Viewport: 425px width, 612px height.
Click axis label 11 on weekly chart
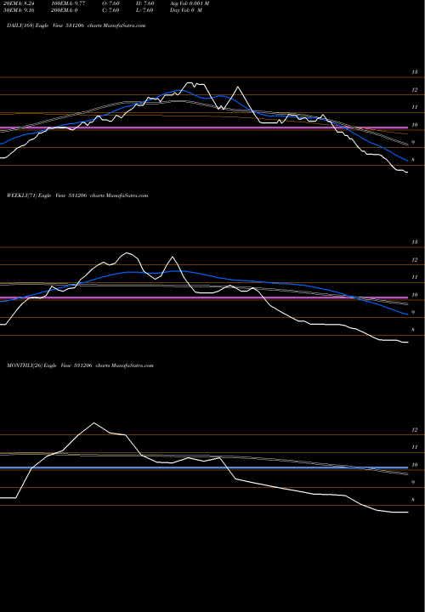point(415,277)
